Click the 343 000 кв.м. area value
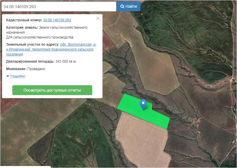 click(x=66, y=61)
